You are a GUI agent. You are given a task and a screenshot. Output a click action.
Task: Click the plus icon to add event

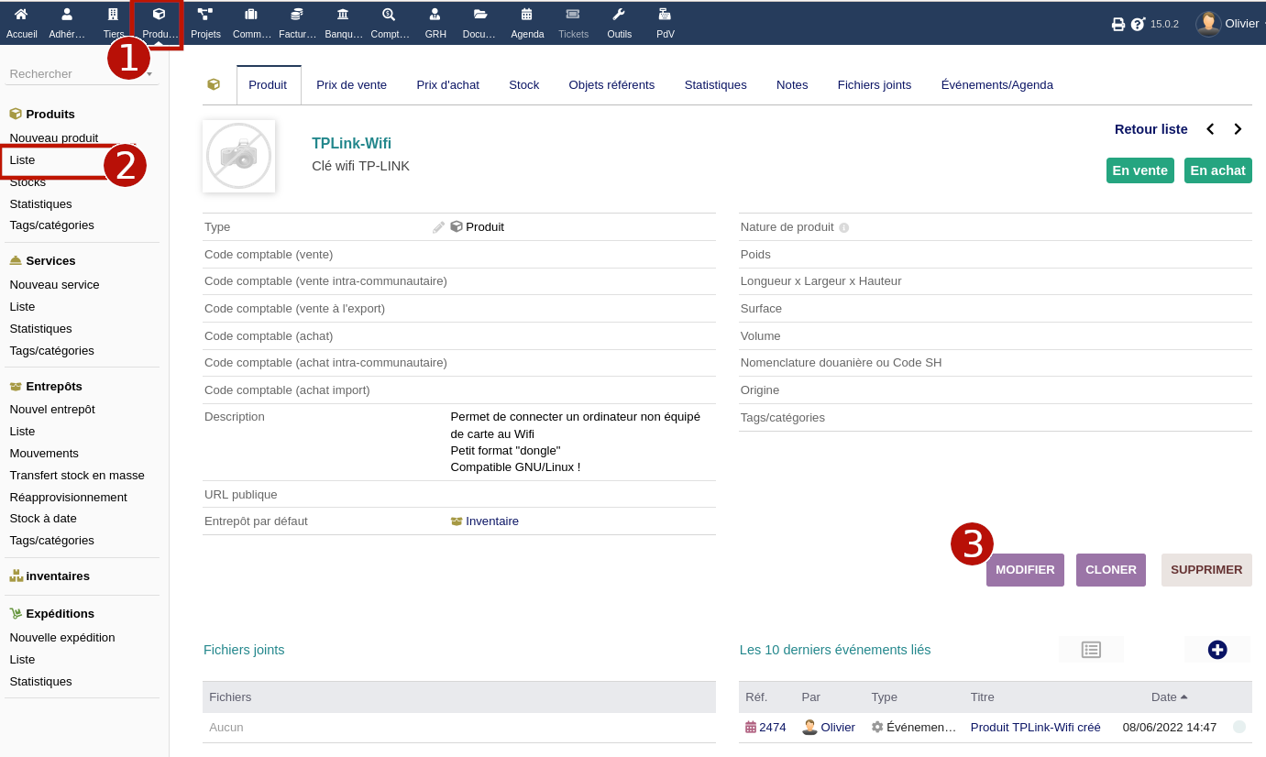coord(1217,650)
